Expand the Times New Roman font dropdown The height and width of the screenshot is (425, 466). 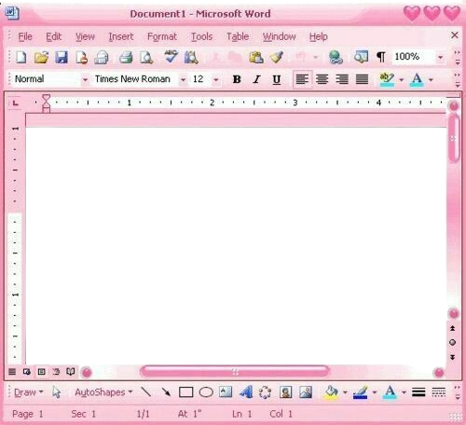[x=183, y=79]
